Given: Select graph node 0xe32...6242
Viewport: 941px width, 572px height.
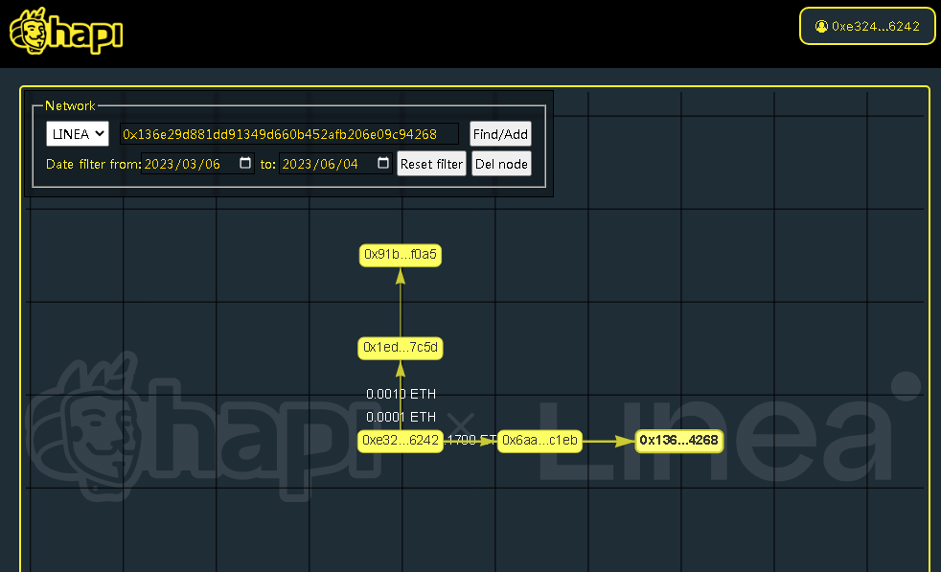Looking at the screenshot, I should pos(401,441).
